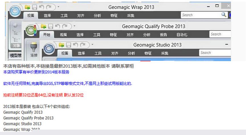Select 分析 tab in Qualify Probe
Viewport: 246px width, 135px height.
pyautogui.click(x=147, y=35)
